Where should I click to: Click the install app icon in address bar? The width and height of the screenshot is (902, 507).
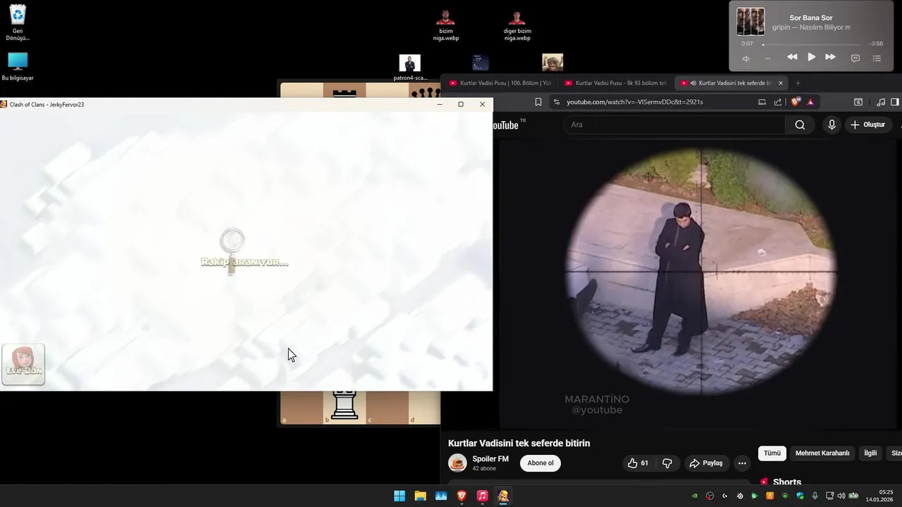762,102
